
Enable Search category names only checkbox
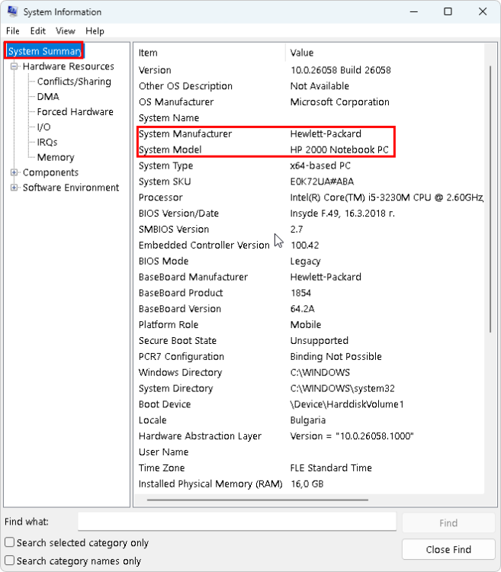(x=9, y=561)
